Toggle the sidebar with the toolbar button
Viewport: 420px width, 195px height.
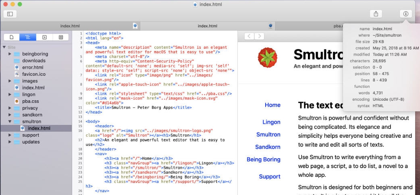pos(10,14)
